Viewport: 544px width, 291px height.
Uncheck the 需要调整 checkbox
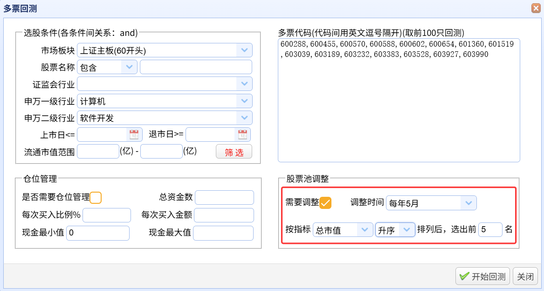pyautogui.click(x=325, y=203)
